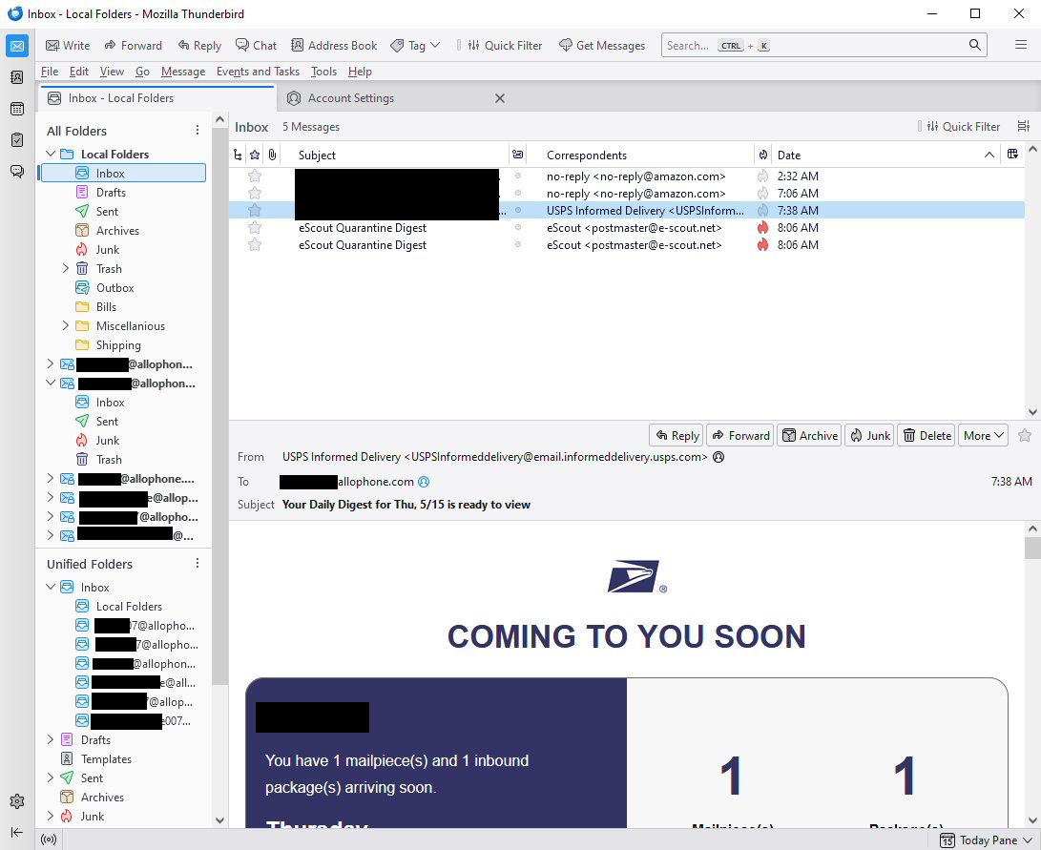Open the Edit menu

(79, 72)
